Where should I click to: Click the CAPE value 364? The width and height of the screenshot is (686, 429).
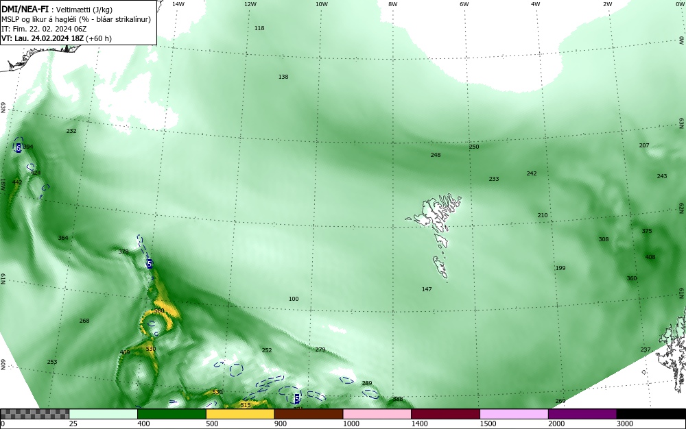63,238
